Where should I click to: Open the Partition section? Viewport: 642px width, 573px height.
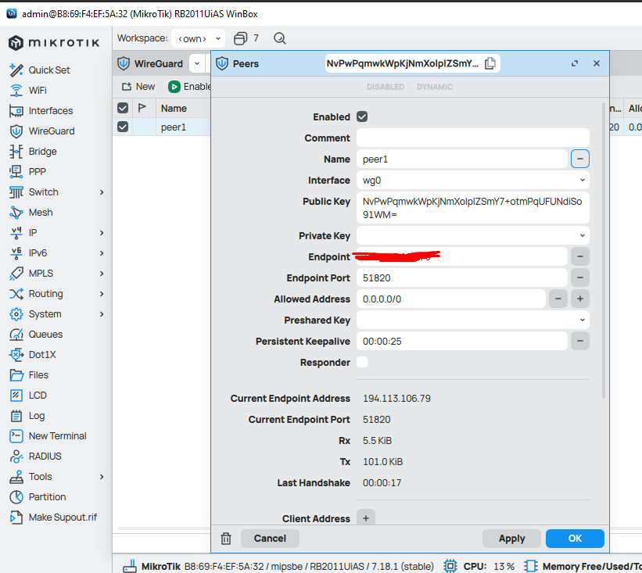click(38, 497)
